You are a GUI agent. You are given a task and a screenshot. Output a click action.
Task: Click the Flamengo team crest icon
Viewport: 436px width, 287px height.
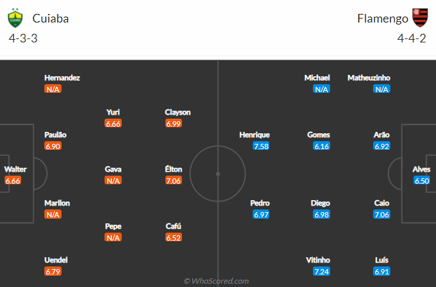point(420,18)
